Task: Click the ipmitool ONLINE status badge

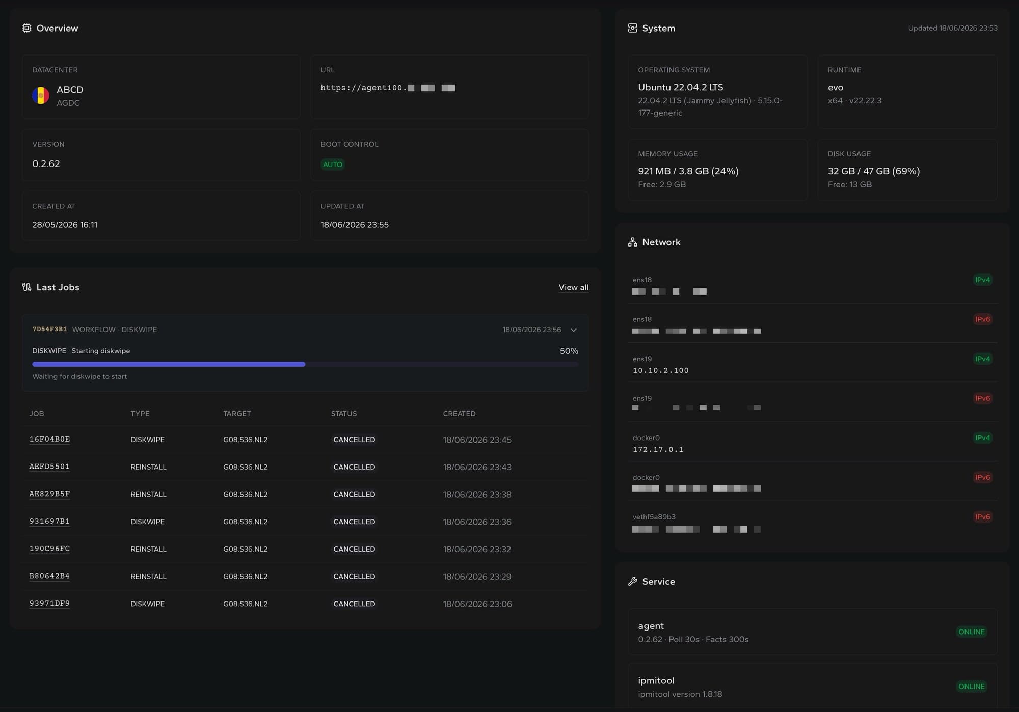Action: click(971, 687)
